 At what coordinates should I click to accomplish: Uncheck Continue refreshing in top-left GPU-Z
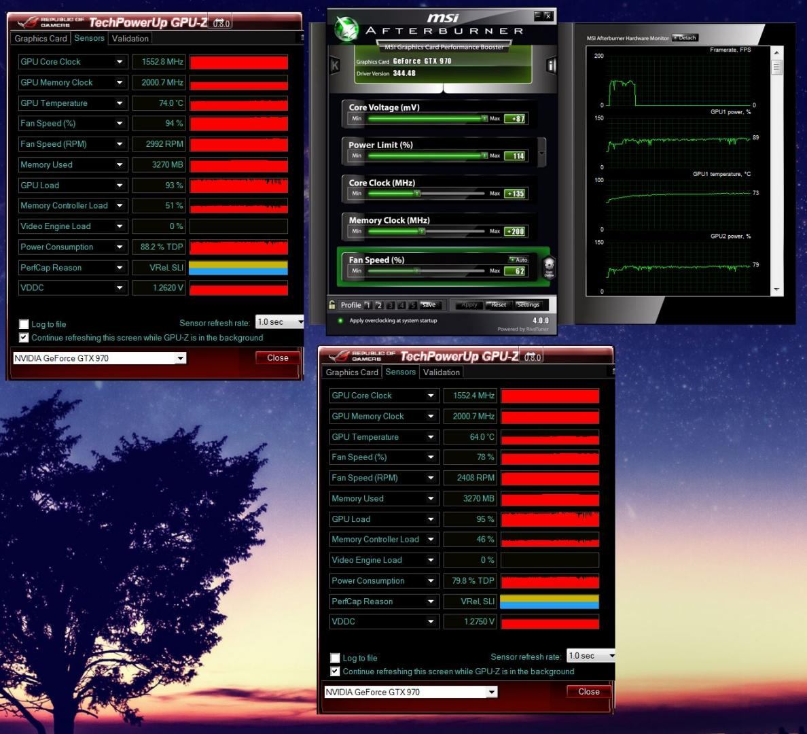(24, 337)
